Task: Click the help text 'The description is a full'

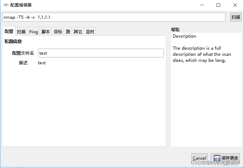Action: [x=197, y=48]
